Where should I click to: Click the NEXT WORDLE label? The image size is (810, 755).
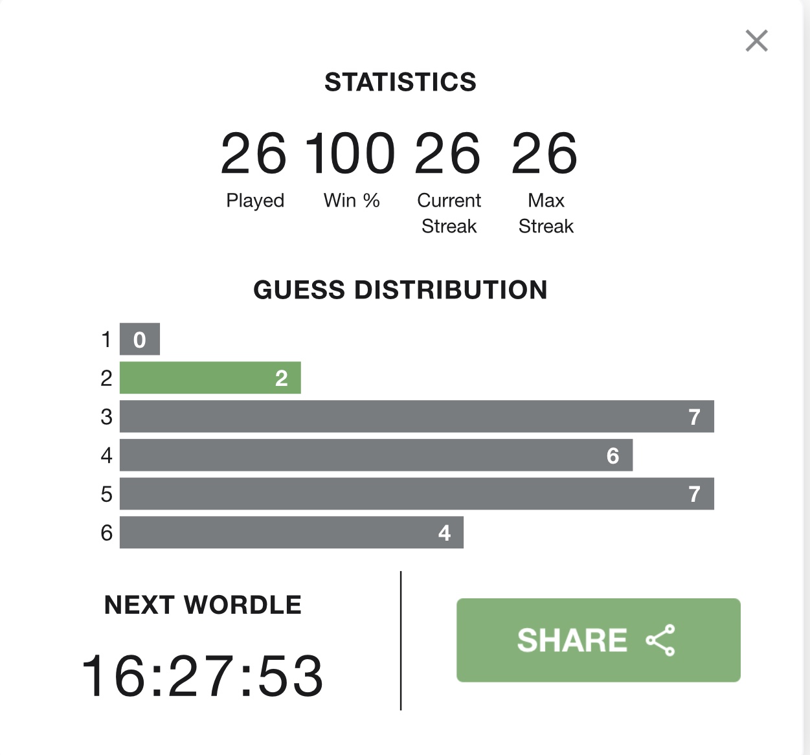click(203, 605)
